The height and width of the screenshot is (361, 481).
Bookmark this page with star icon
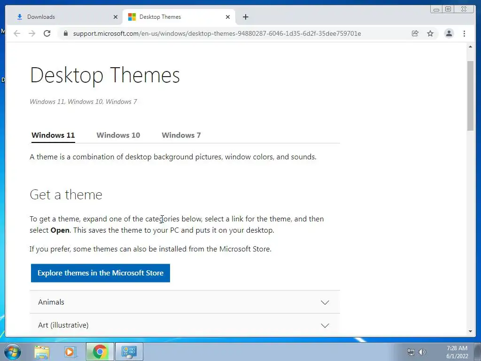tap(430, 33)
